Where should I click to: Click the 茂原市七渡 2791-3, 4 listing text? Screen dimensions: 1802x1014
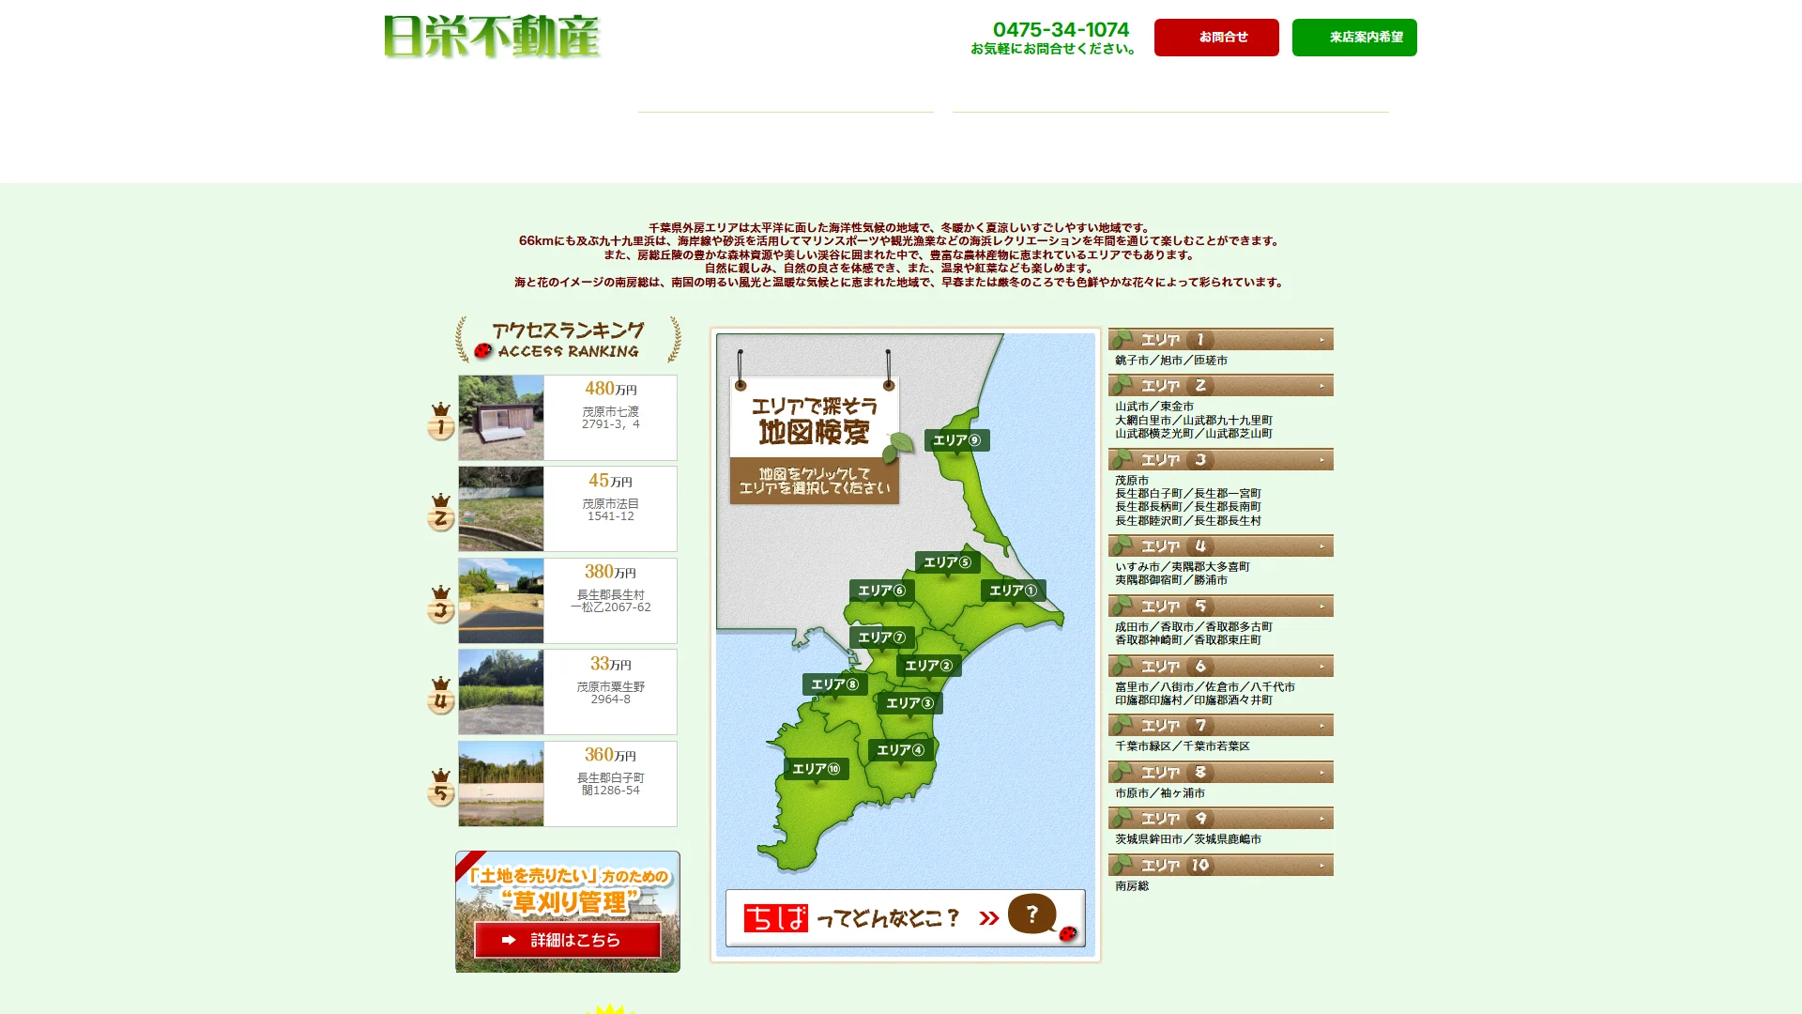610,418
